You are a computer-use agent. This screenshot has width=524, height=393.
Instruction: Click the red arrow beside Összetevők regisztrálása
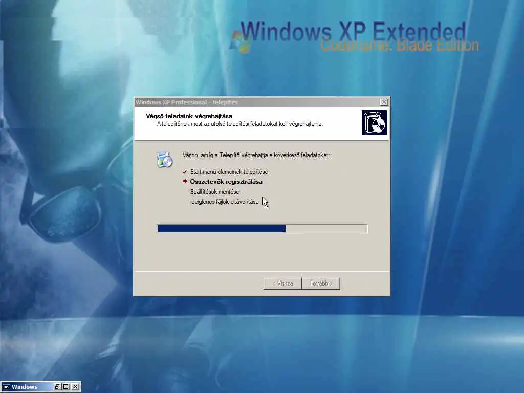click(185, 182)
